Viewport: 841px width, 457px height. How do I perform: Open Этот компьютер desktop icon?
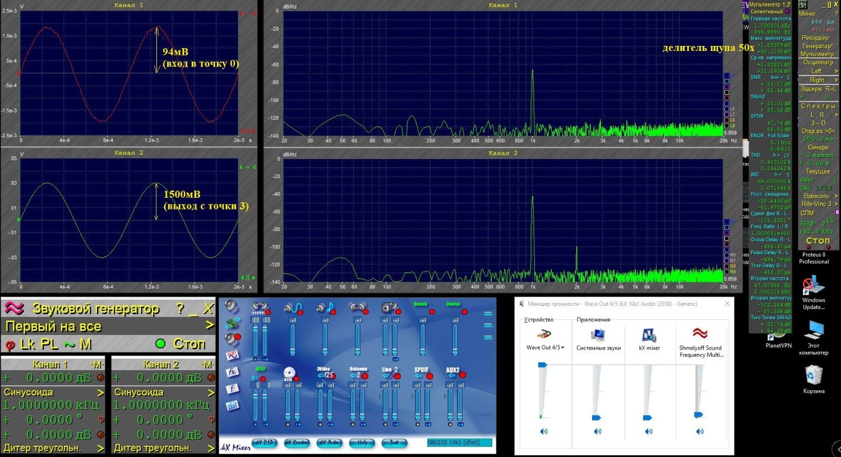pyautogui.click(x=814, y=330)
